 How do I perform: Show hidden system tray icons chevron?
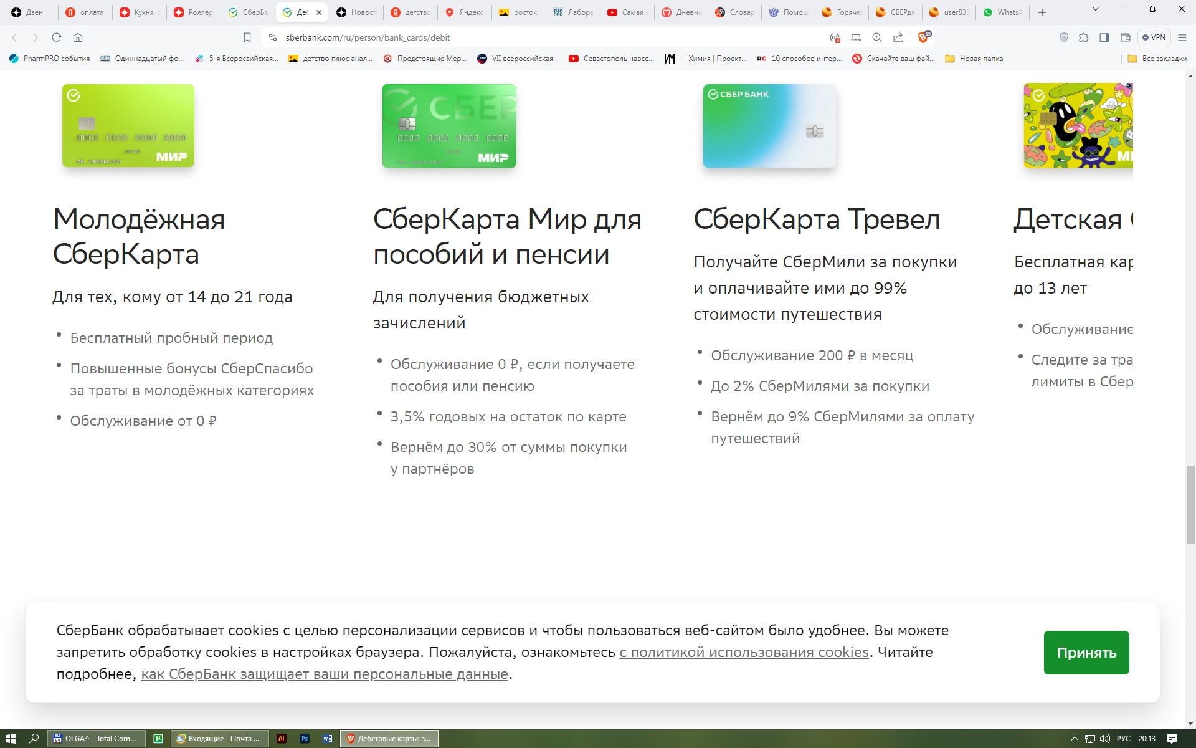(x=1075, y=739)
